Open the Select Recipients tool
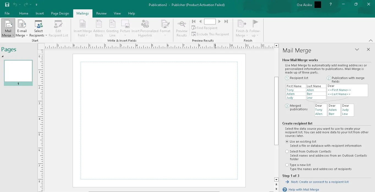Image resolution: width=375 pixels, height=192 pixels. 38,27
